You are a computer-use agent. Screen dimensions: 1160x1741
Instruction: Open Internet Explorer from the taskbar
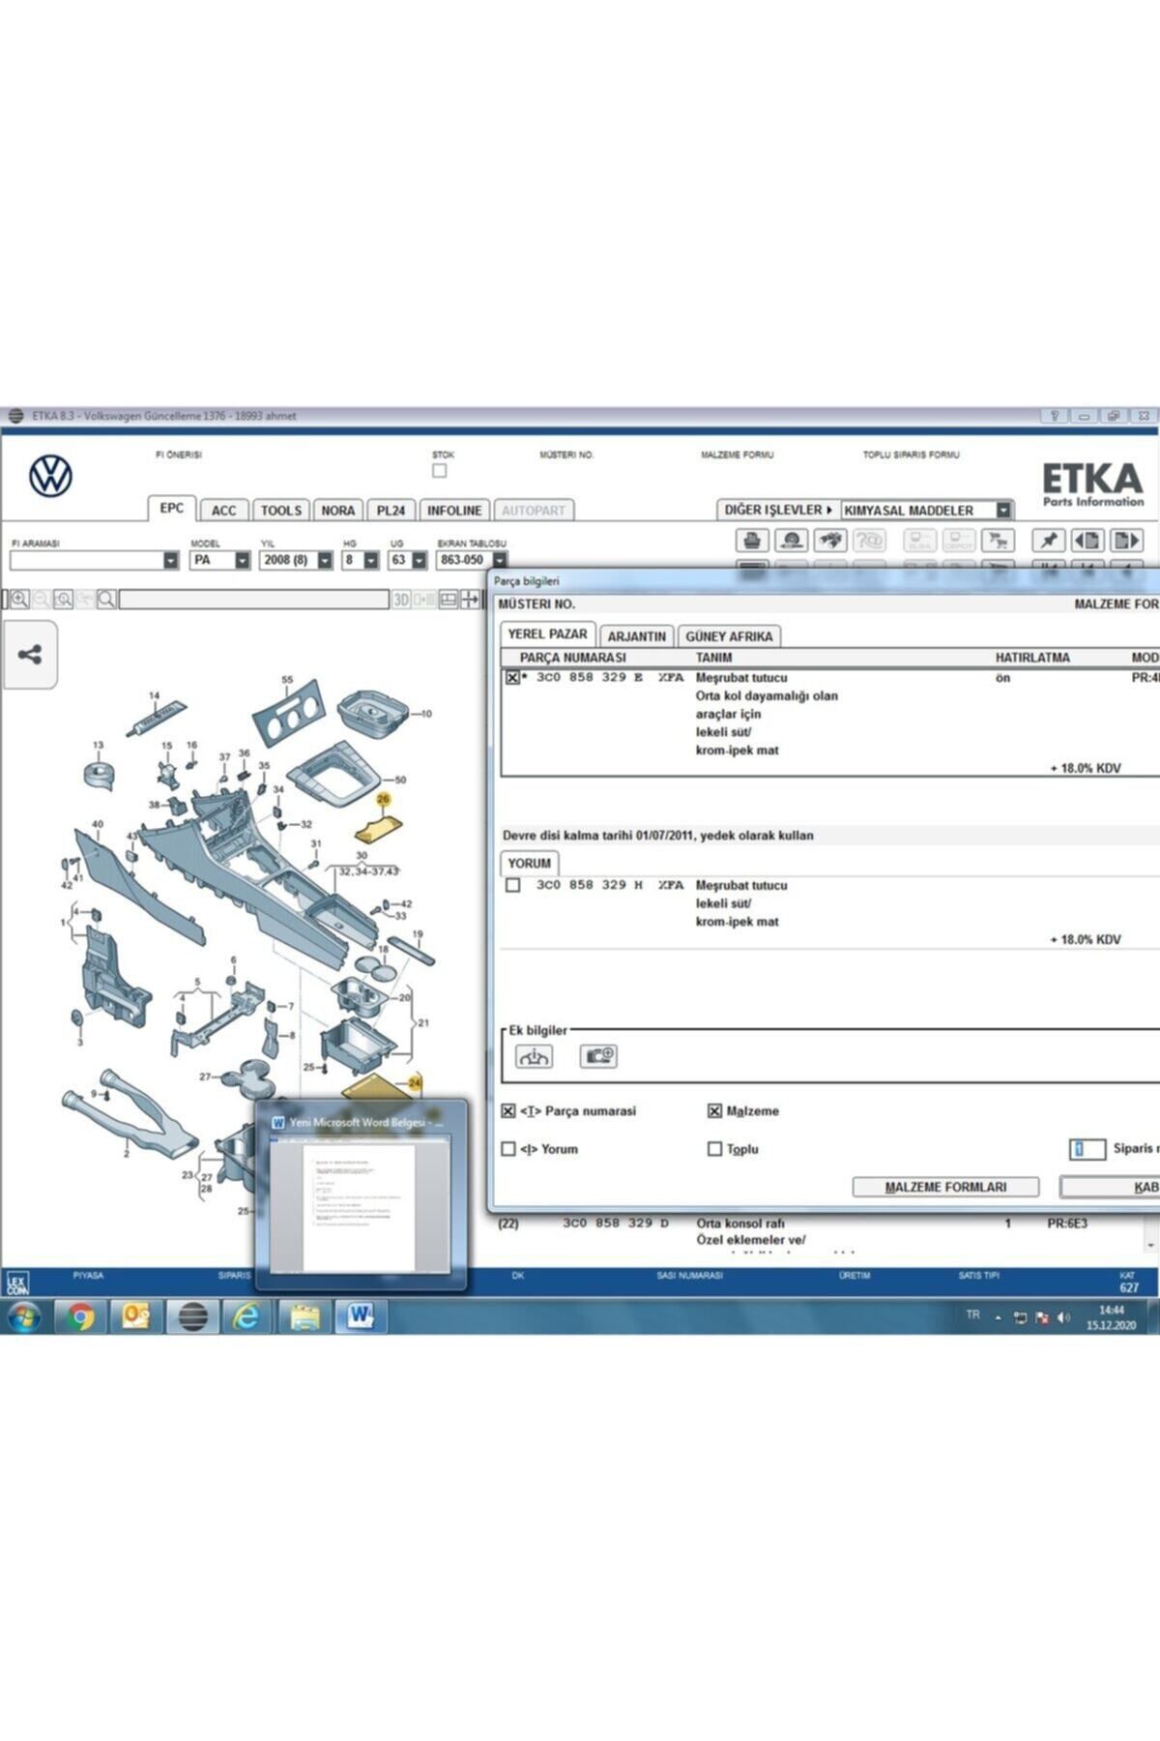247,1316
